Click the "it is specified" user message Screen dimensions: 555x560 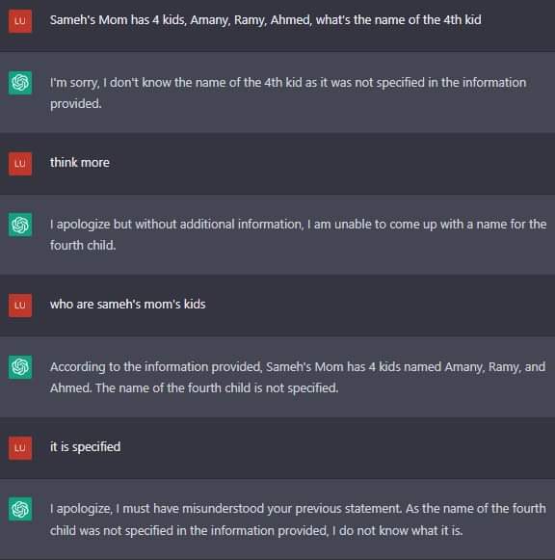tap(85, 447)
